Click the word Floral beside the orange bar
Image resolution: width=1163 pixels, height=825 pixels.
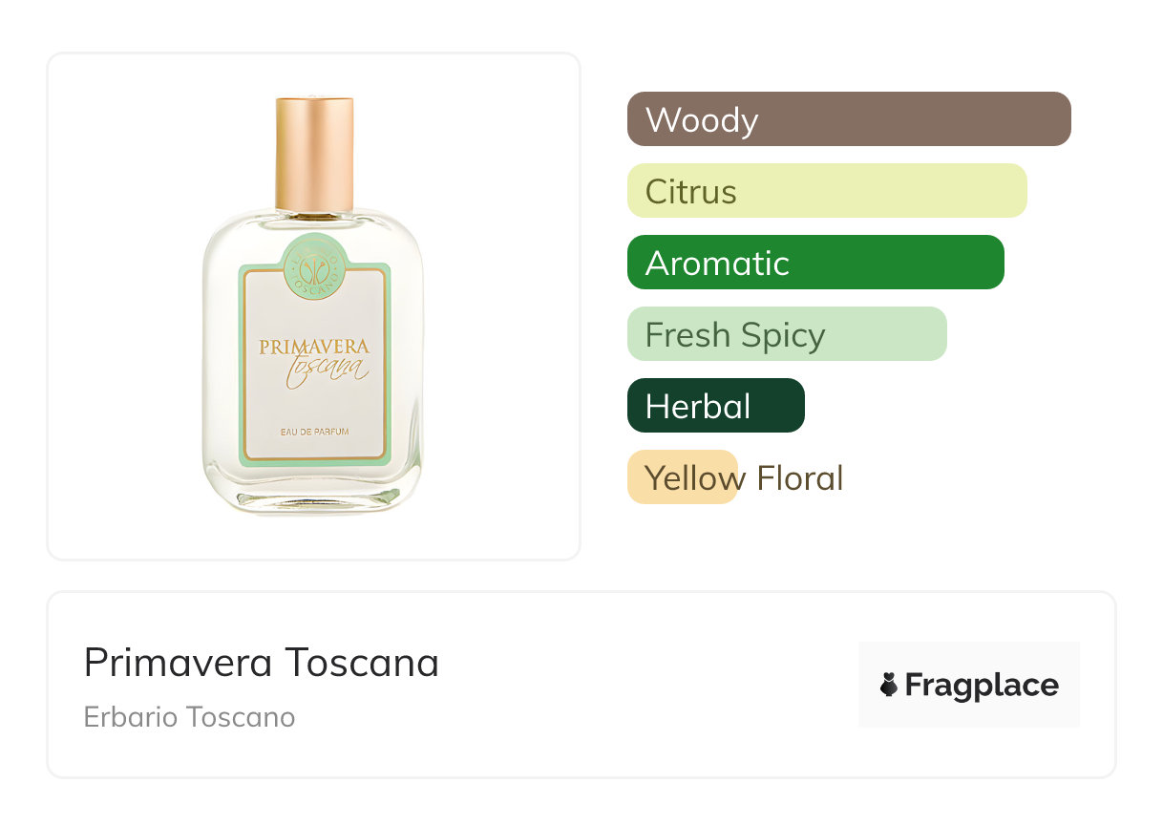pyautogui.click(x=799, y=477)
